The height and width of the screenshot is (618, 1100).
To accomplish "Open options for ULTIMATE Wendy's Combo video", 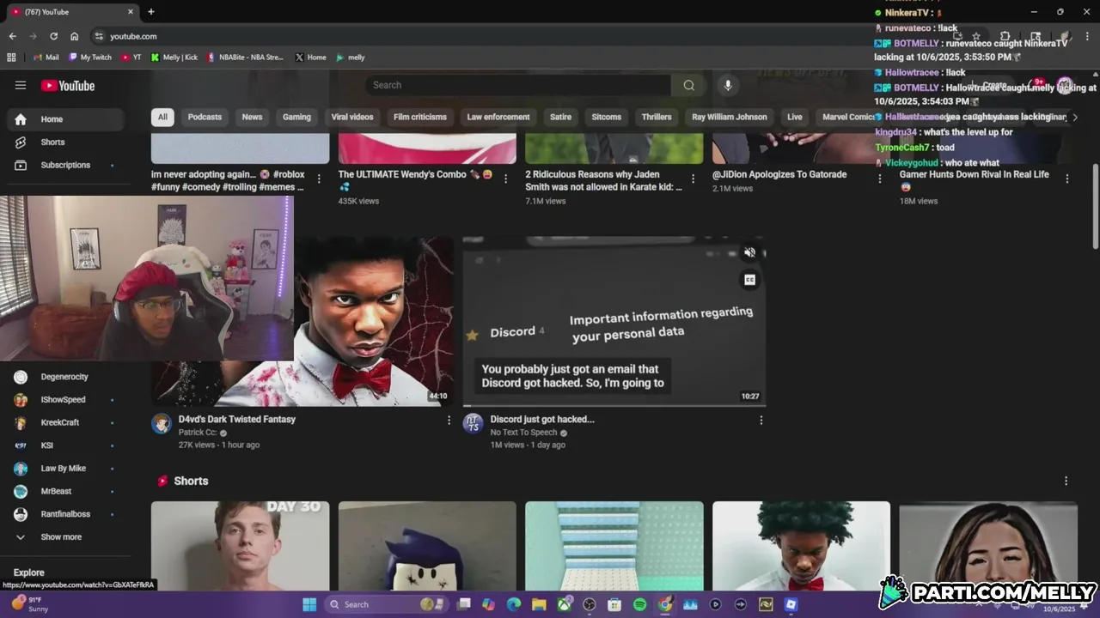I will click(x=505, y=179).
